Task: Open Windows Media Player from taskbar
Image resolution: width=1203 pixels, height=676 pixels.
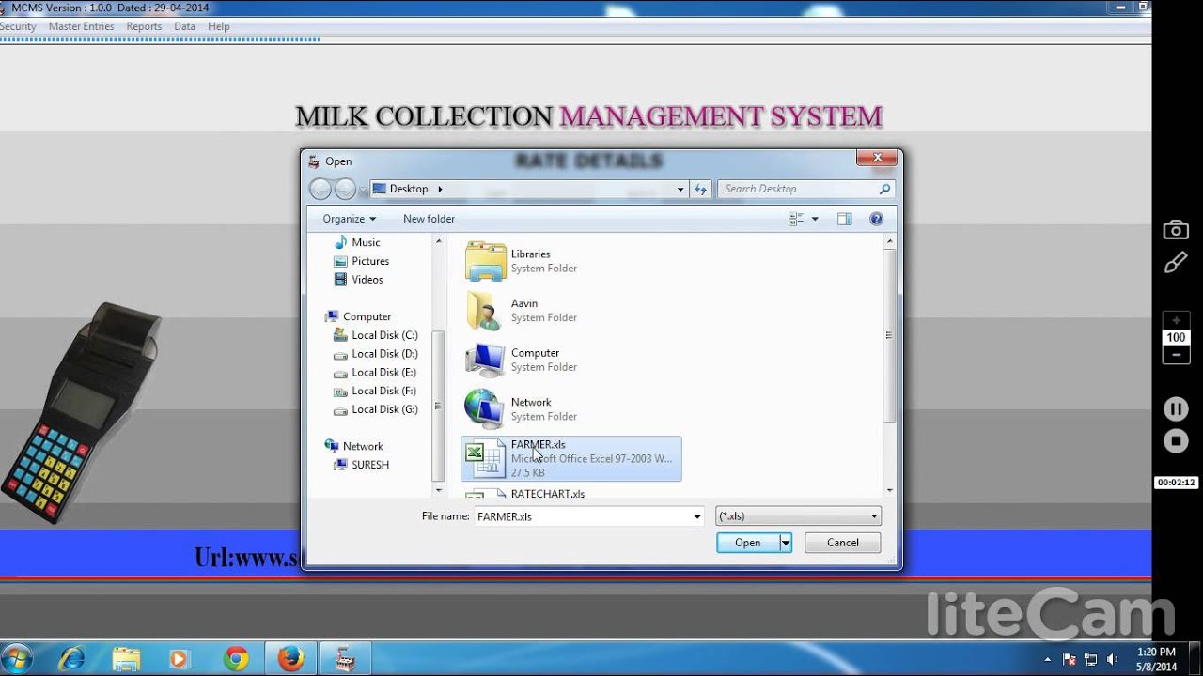Action: [180, 659]
